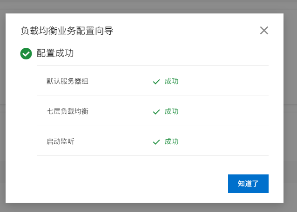Click the checkmark icon in the 默认服务器组 row
The height and width of the screenshot is (212, 297).
tap(156, 82)
